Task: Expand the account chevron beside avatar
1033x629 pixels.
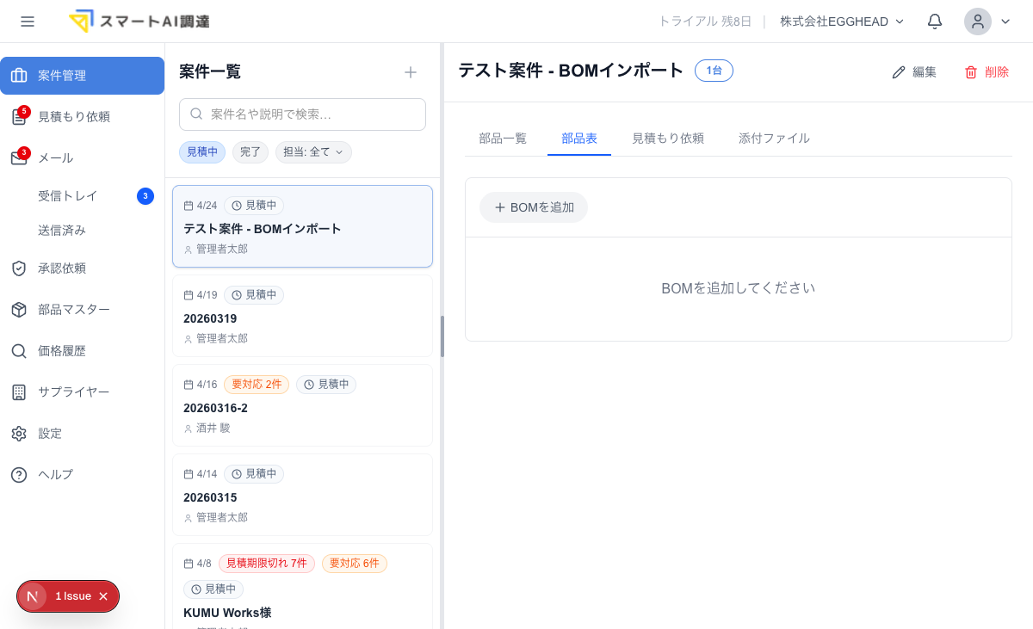Action: (x=1005, y=22)
